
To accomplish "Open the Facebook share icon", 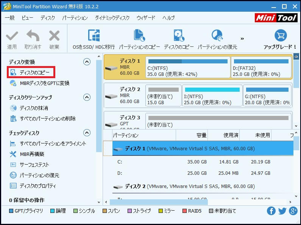I will [x=271, y=211].
